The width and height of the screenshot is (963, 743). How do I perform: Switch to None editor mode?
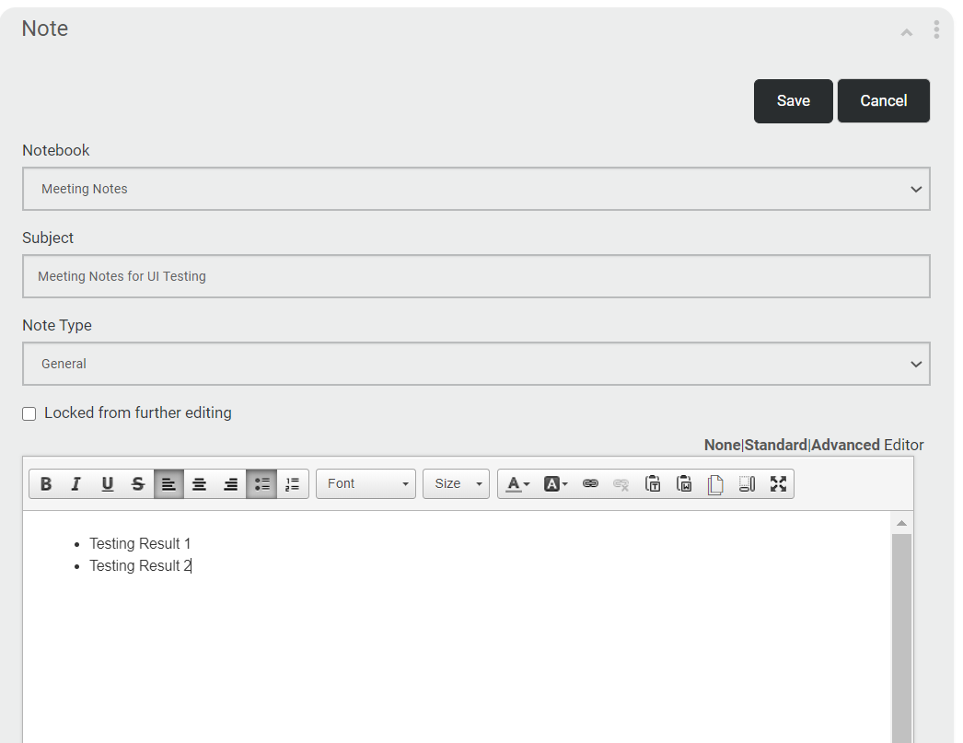(722, 446)
